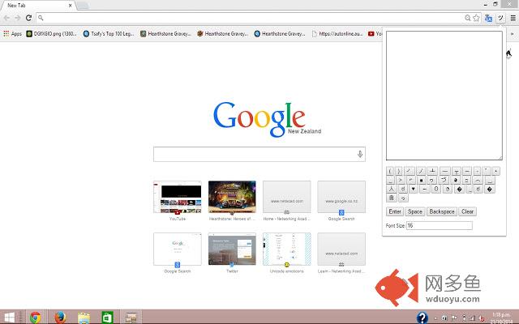Click the Enter button in emoticon popup
519x324 pixels.
(x=395, y=211)
